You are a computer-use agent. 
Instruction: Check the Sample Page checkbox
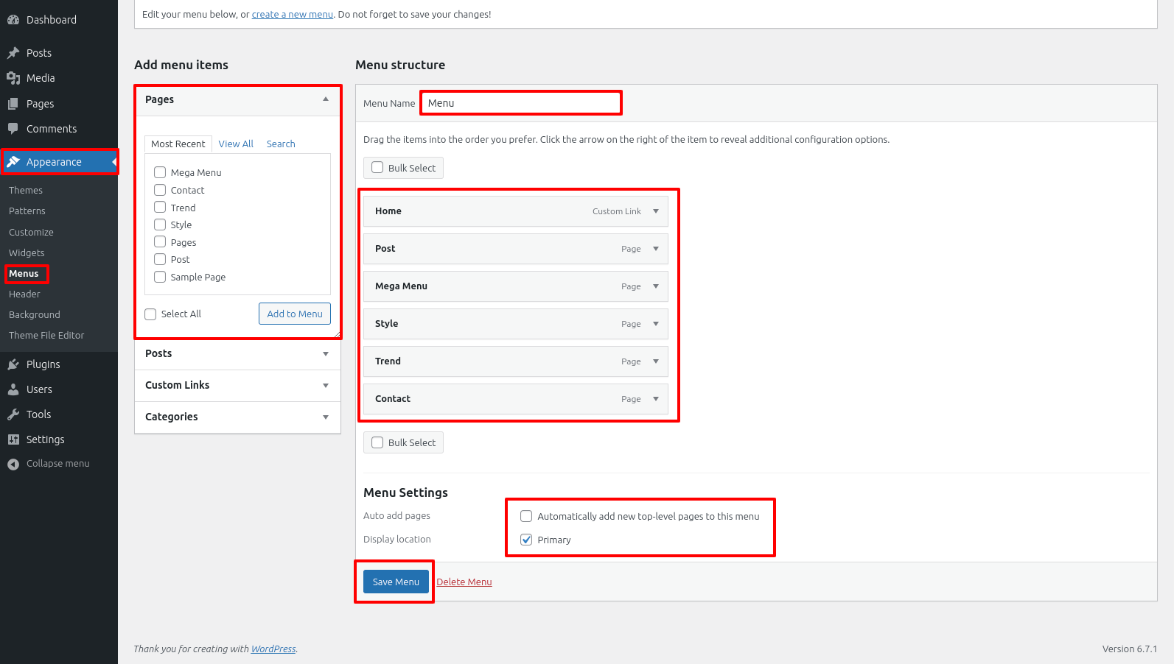point(160,277)
